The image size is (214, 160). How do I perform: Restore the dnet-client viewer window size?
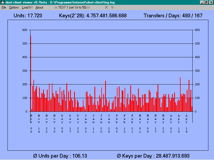(206, 2)
